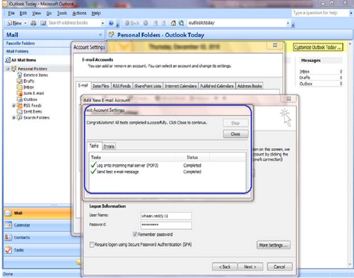Viewport: 354px width, 278px height.
Task: Open the Go menu
Action: [49, 13]
